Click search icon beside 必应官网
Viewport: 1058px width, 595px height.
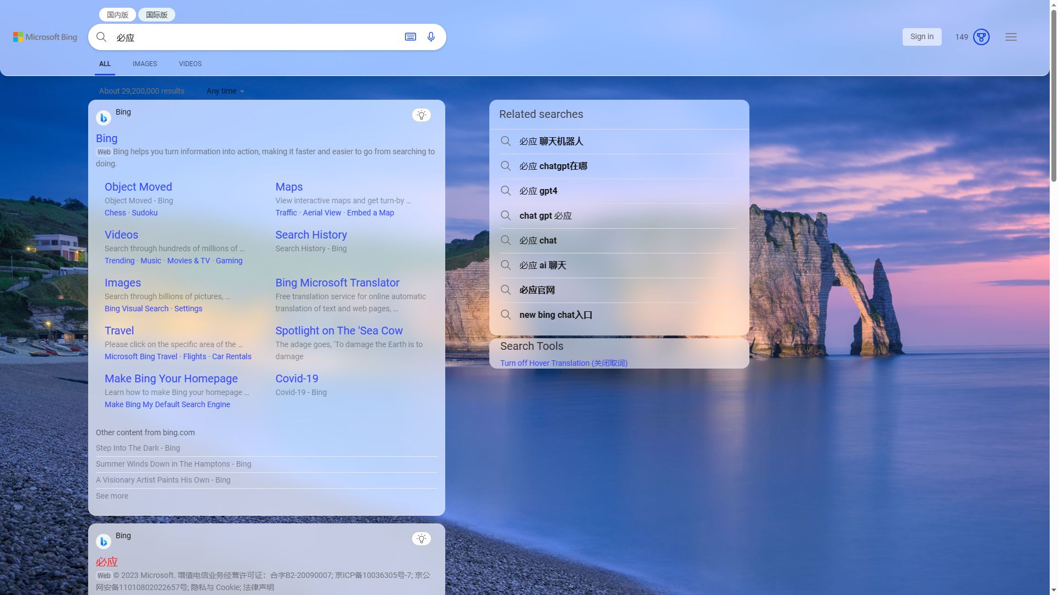pos(506,290)
